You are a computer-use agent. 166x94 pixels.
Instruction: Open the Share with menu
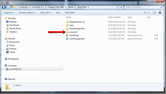46,13
